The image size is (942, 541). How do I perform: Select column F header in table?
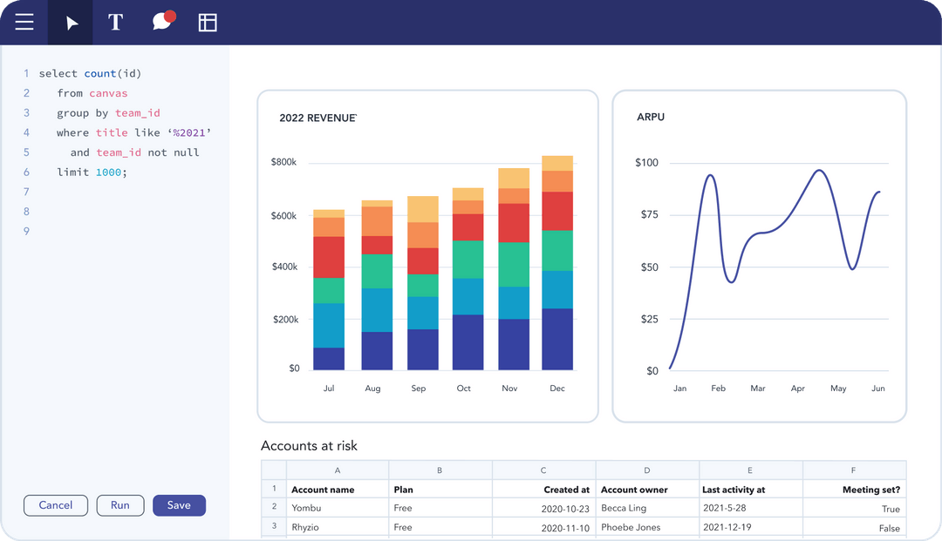pos(854,470)
